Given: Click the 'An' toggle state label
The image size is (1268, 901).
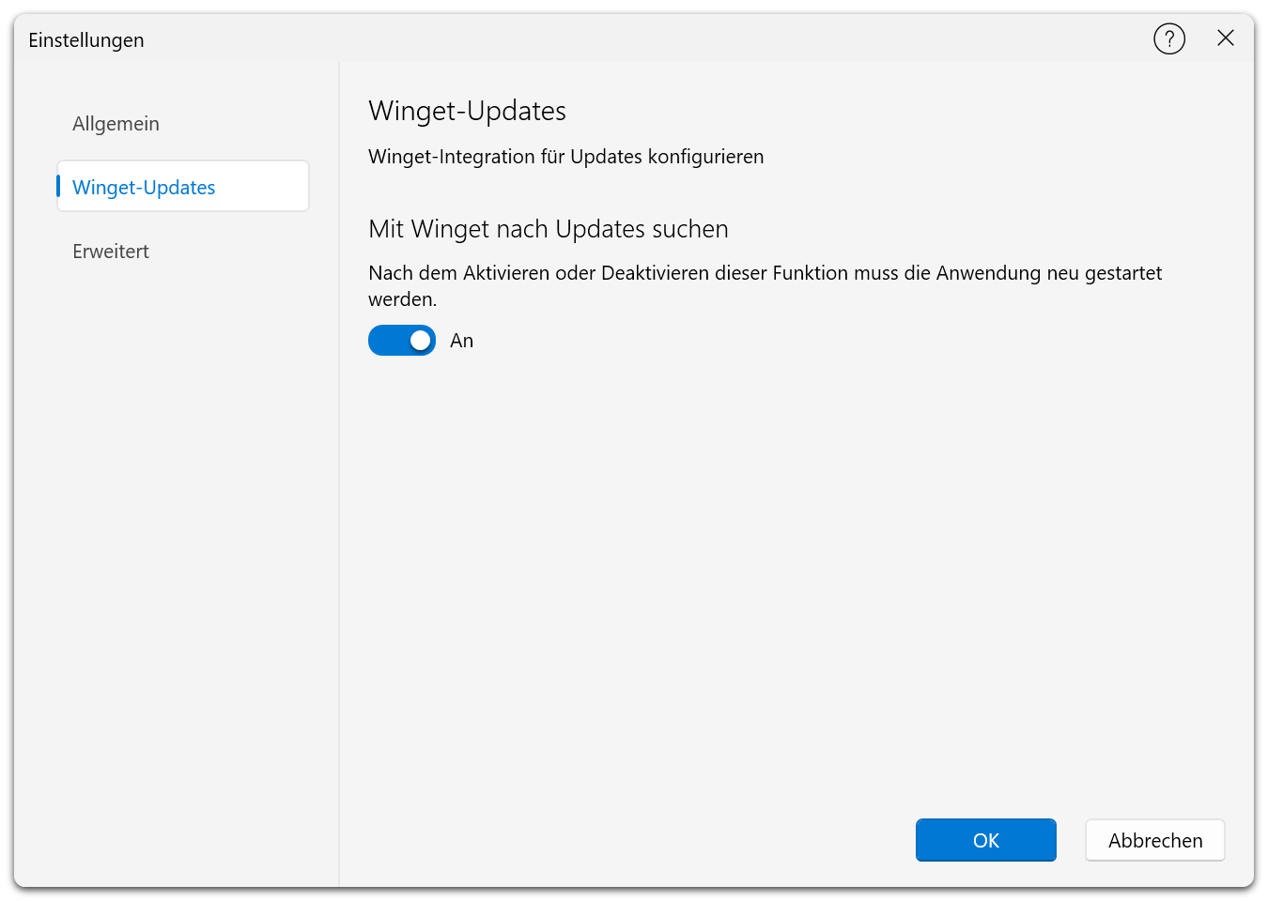Looking at the screenshot, I should 462,341.
